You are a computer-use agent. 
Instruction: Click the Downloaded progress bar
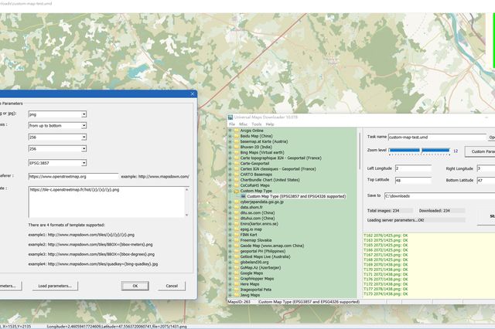pos(442,211)
